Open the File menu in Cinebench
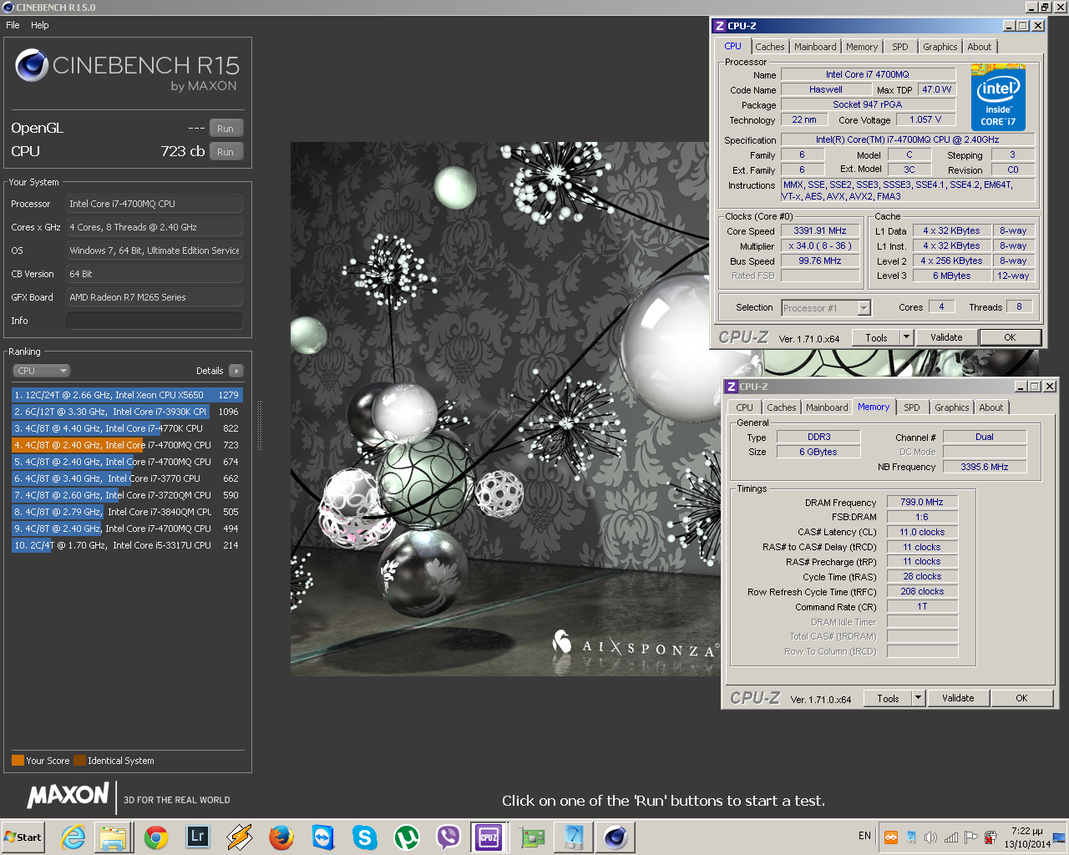1069x855 pixels. point(13,25)
